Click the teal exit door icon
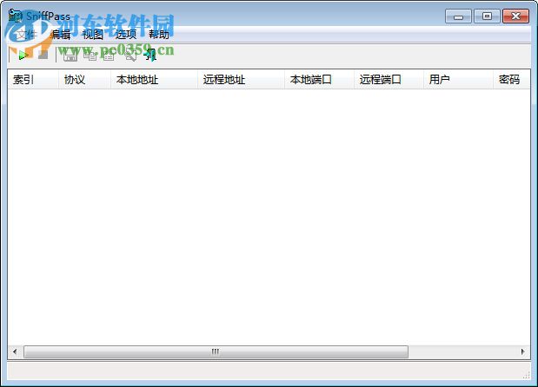The width and height of the screenshot is (538, 387). (150, 55)
